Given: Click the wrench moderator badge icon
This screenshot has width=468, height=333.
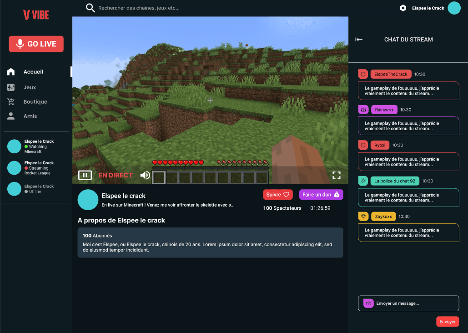Looking at the screenshot, I should pyautogui.click(x=363, y=181).
